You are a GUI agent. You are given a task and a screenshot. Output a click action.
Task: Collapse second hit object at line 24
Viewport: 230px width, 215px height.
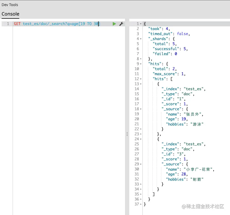[x=141, y=139]
